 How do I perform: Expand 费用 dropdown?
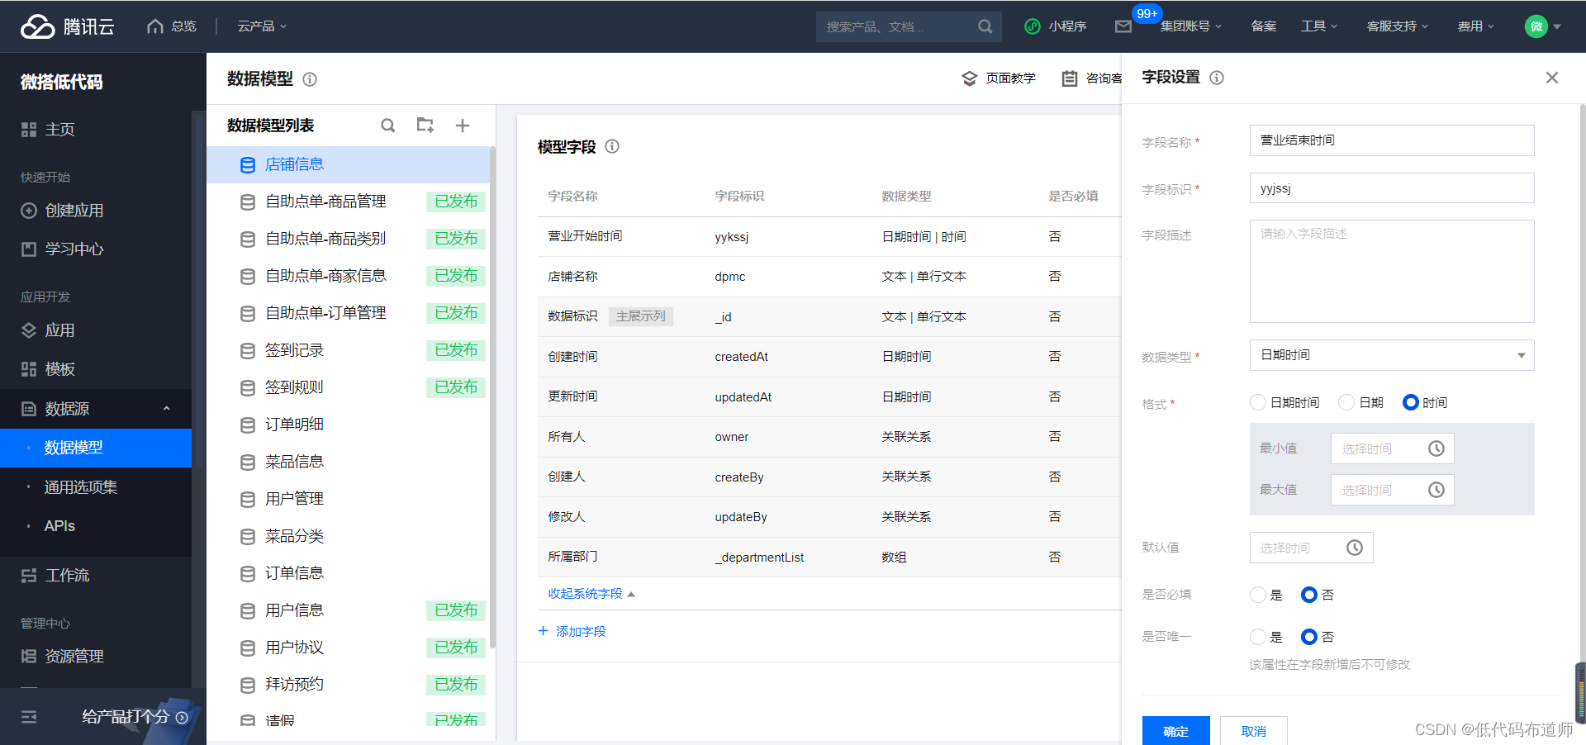click(x=1475, y=26)
